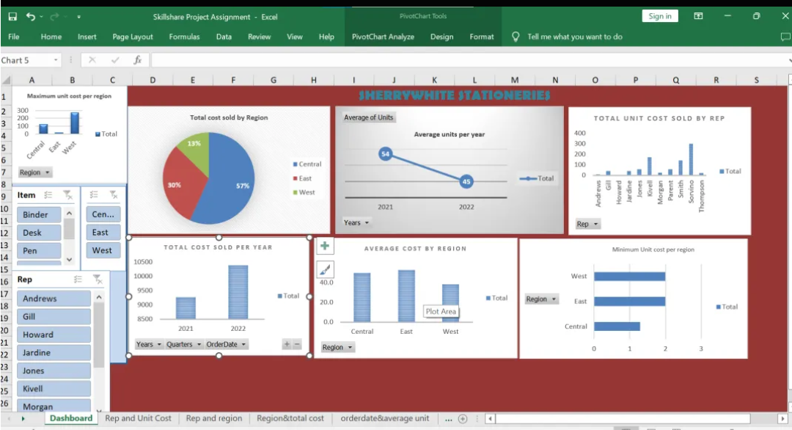Viewport: 792px width, 430px height.
Task: Click the Ribbon Display Options icon
Action: pos(698,16)
